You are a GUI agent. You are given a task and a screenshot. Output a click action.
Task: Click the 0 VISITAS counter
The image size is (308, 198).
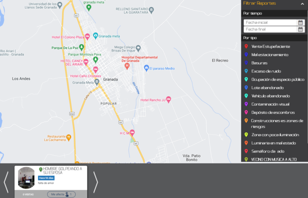pyautogui.click(x=28, y=195)
